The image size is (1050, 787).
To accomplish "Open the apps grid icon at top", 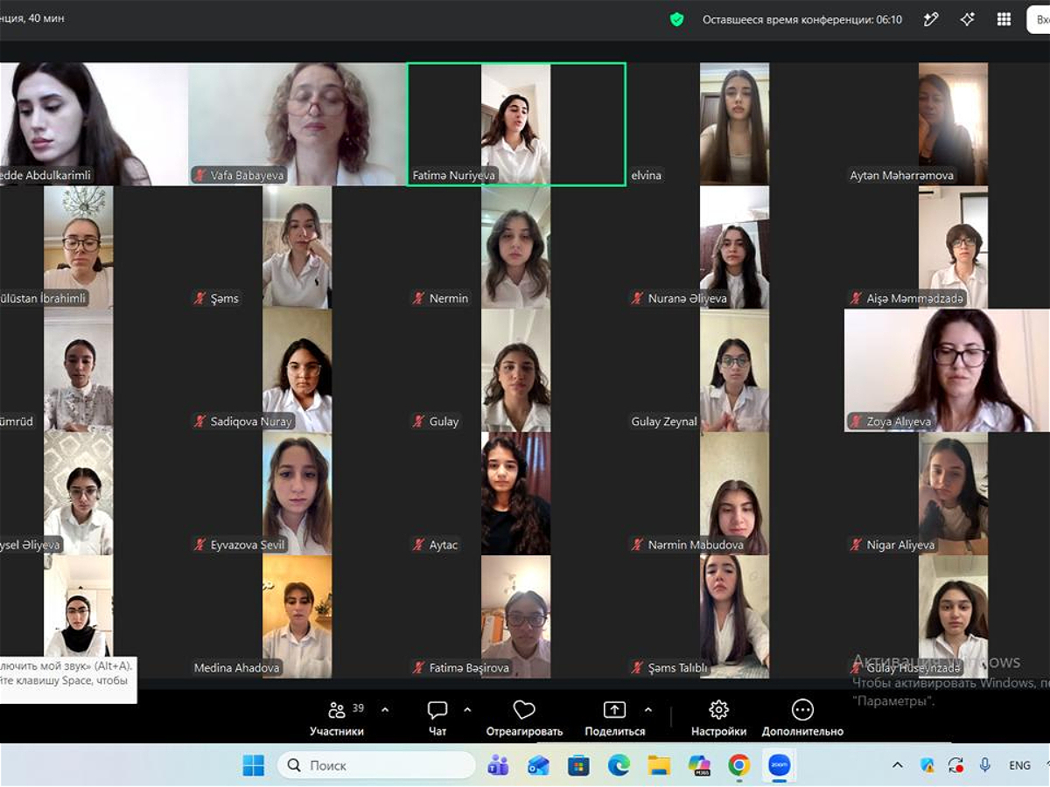I will point(1004,19).
